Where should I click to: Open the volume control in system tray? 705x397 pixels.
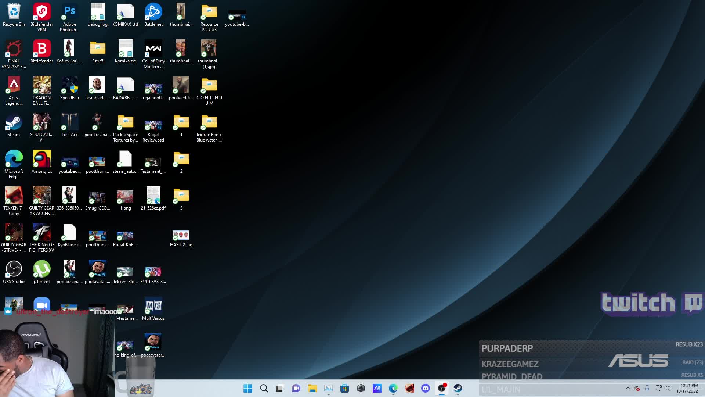668,388
